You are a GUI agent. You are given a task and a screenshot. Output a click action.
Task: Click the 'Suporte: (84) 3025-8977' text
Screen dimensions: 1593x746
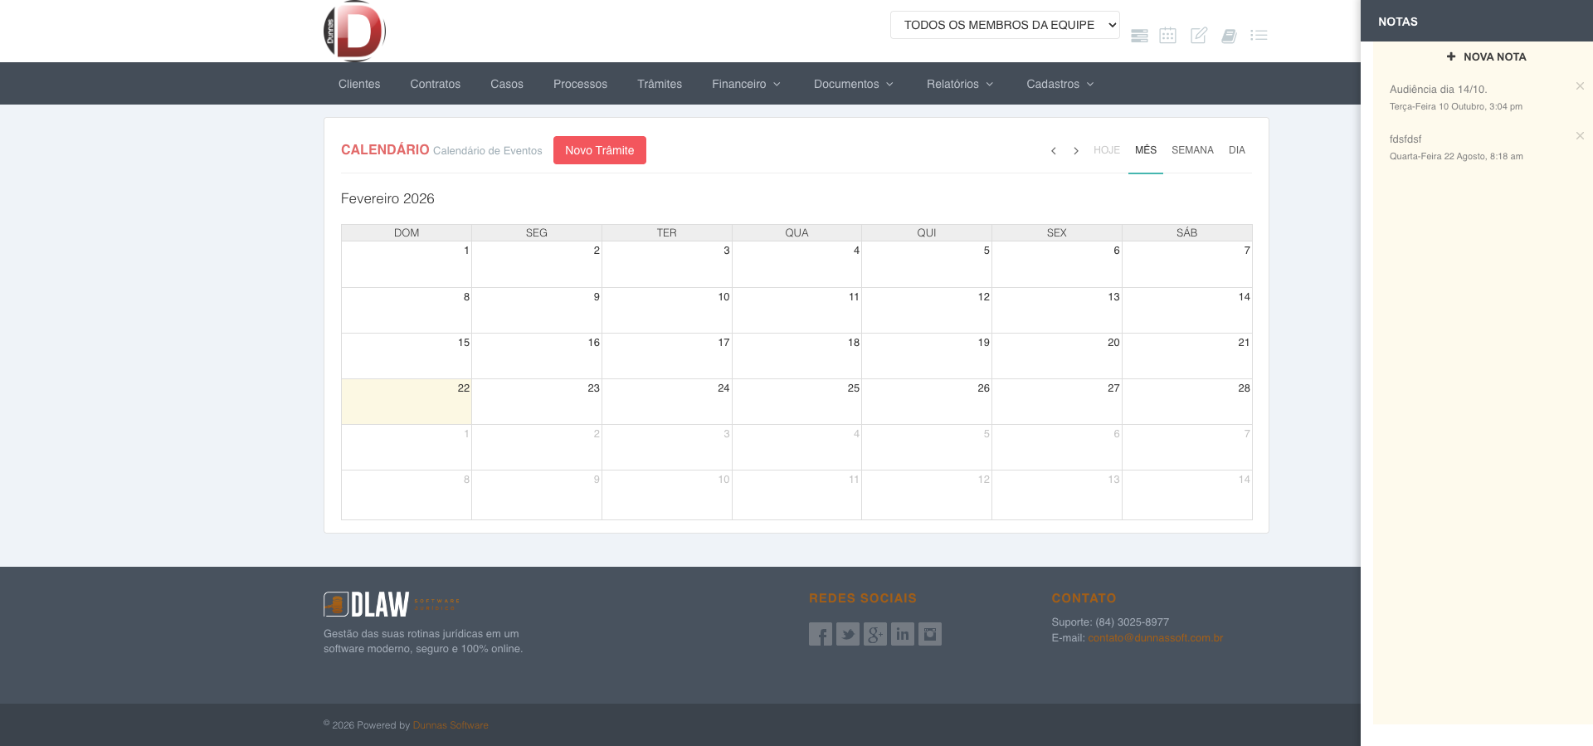pos(1110,622)
